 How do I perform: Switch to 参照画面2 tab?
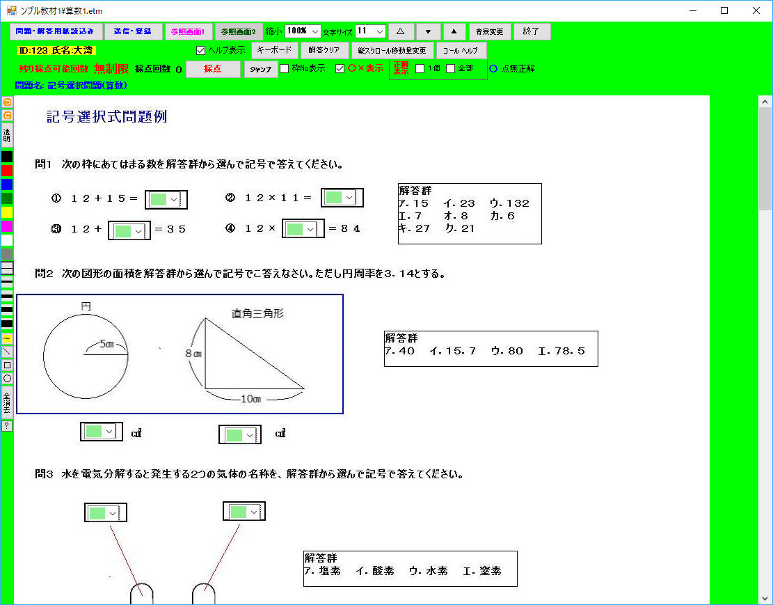point(238,31)
